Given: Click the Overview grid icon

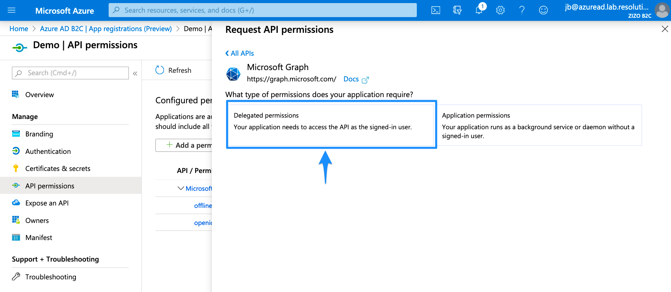Looking at the screenshot, I should 16,94.
